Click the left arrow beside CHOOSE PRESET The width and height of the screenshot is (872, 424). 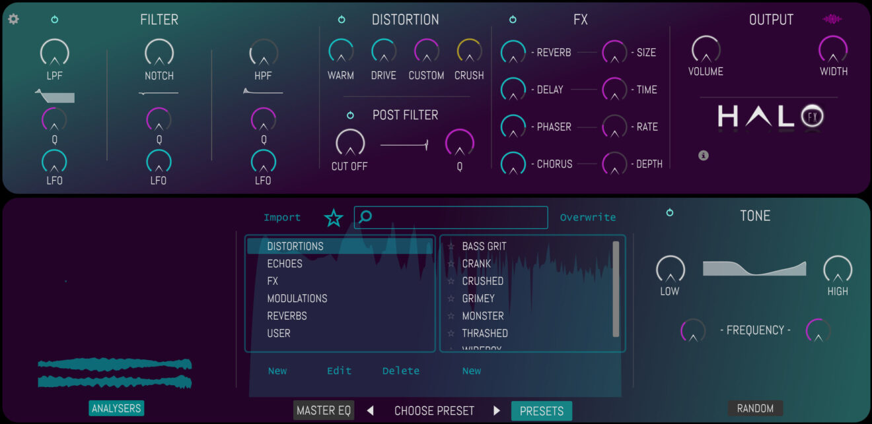pos(370,410)
